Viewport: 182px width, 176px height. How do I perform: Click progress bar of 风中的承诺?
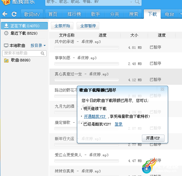(x=87, y=48)
